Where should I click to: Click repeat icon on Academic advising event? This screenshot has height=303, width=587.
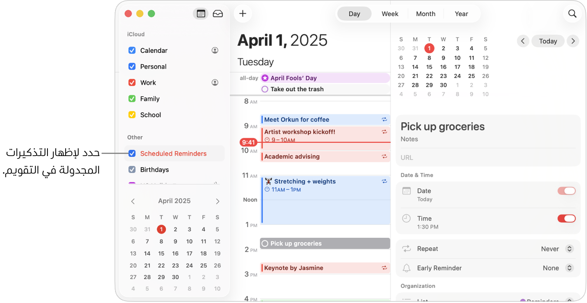tap(384, 156)
